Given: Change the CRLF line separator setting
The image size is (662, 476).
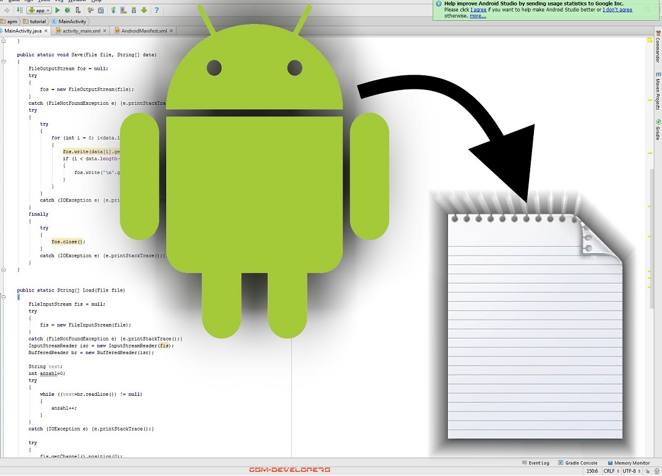Looking at the screenshot, I should 611,471.
